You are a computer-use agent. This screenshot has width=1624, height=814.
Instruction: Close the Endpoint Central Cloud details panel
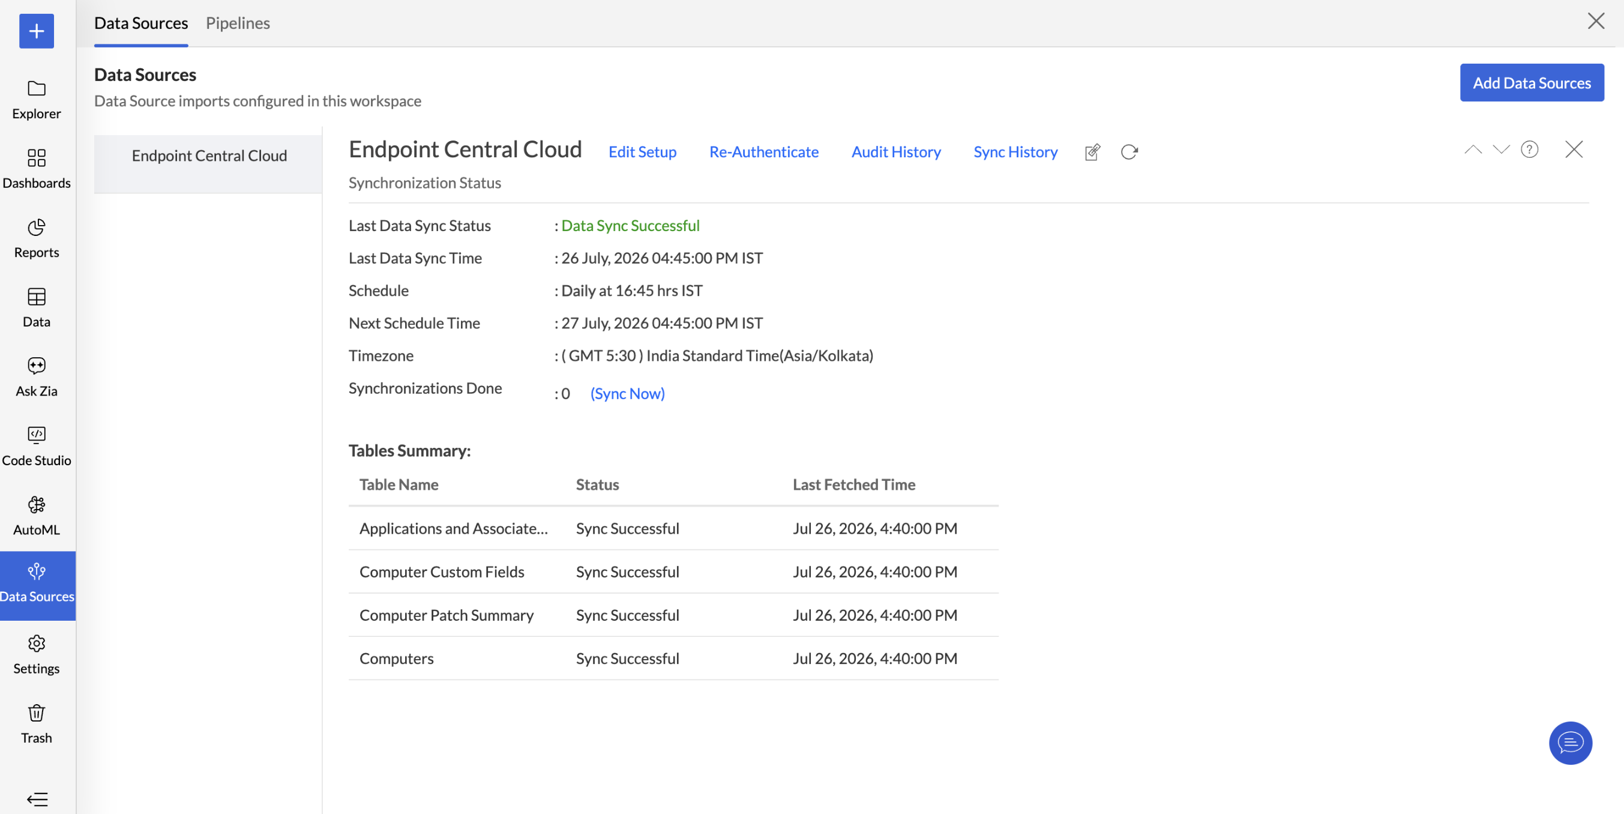click(x=1574, y=149)
